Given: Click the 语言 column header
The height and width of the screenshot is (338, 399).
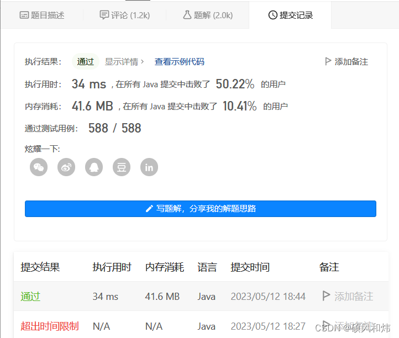Looking at the screenshot, I should [207, 267].
